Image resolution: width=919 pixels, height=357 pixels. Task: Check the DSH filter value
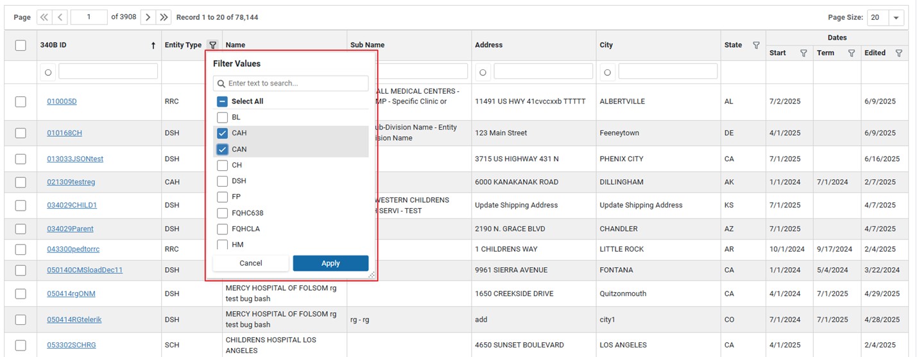tap(222, 181)
